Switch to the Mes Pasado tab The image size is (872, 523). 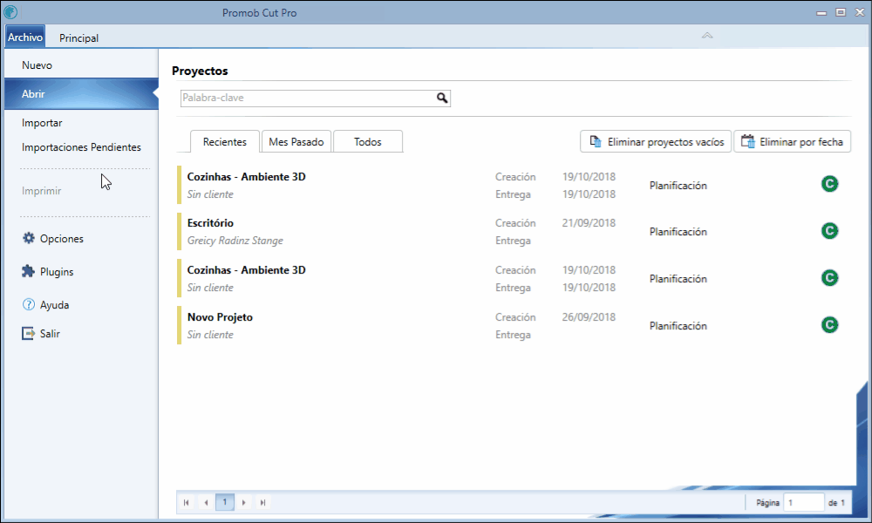pos(296,142)
